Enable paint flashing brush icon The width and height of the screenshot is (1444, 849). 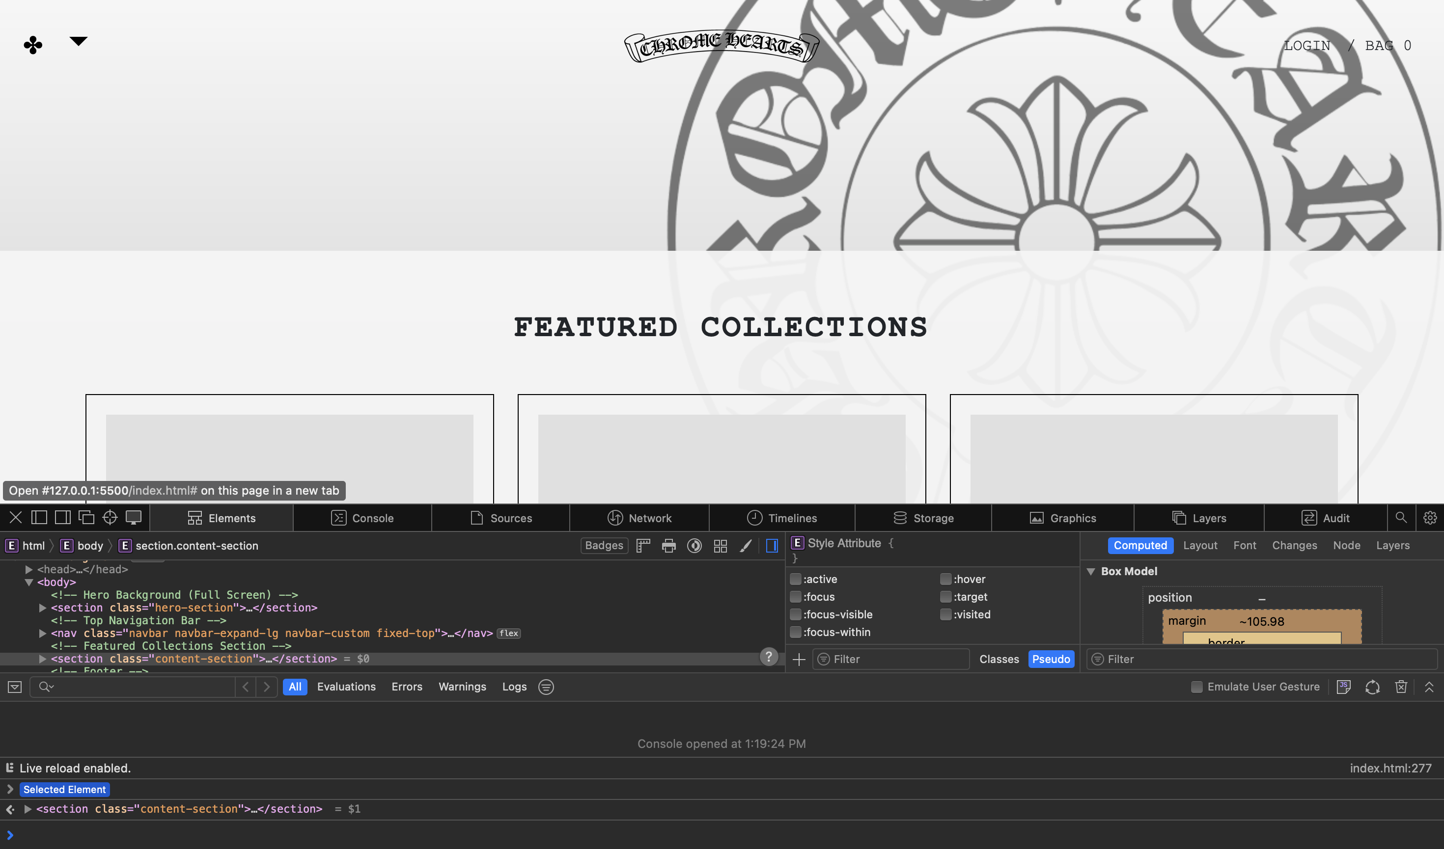[x=746, y=546]
